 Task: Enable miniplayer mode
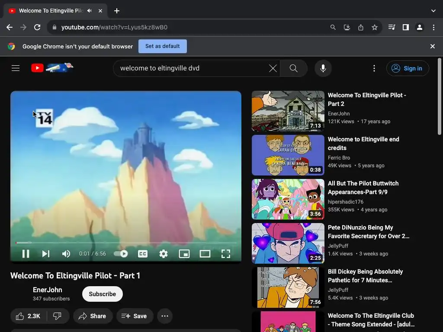[x=184, y=254]
